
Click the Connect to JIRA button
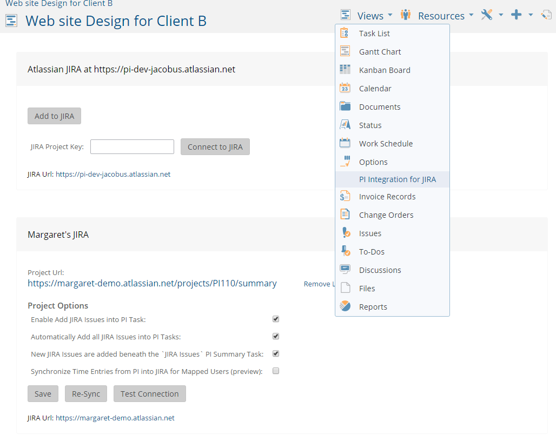(215, 146)
